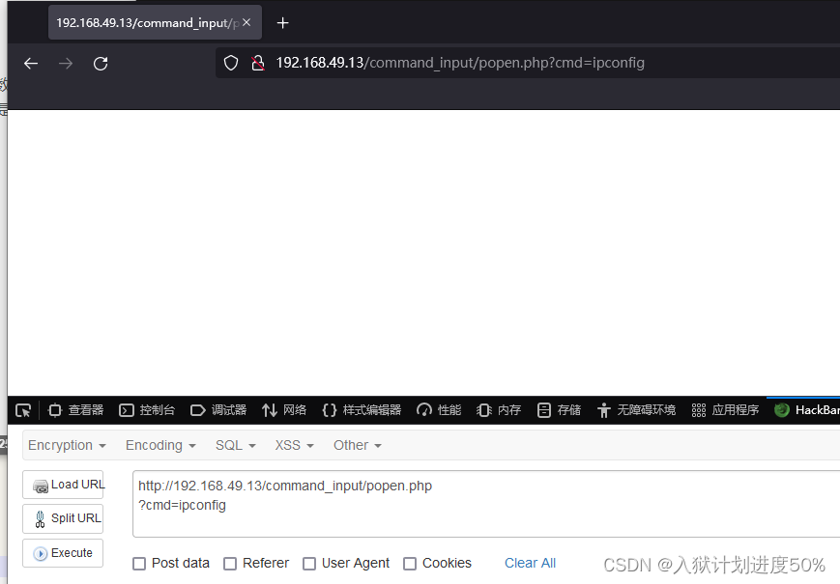Open the 应用程序 application tab

point(725,410)
